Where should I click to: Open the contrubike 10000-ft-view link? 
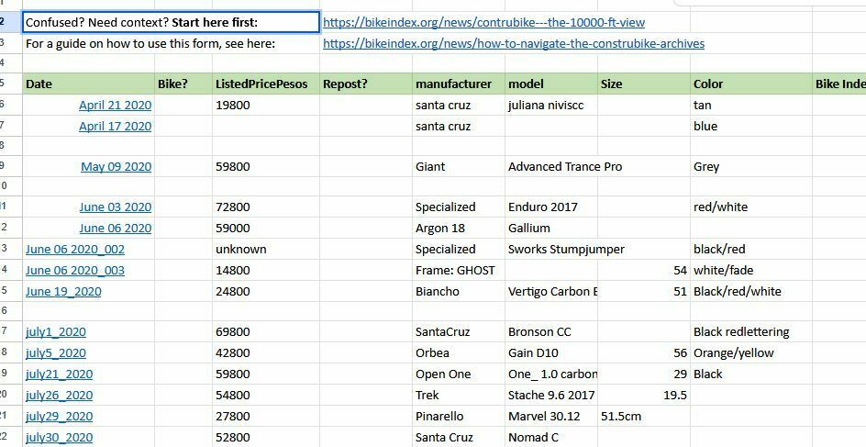coord(483,22)
